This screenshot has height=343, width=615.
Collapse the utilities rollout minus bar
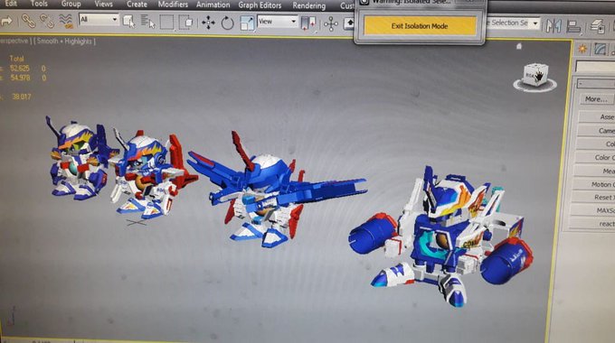[x=596, y=83]
